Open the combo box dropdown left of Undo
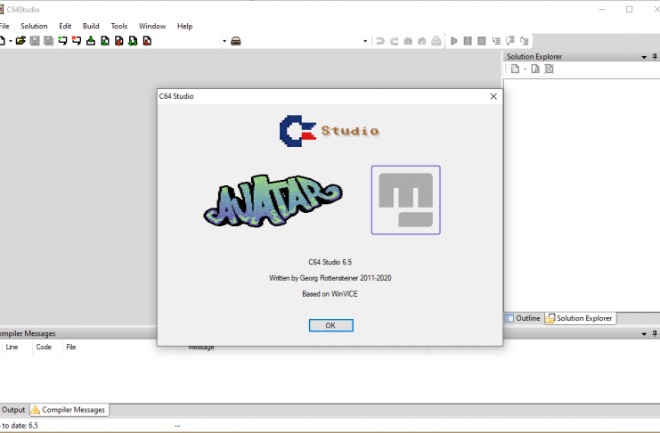 point(365,41)
